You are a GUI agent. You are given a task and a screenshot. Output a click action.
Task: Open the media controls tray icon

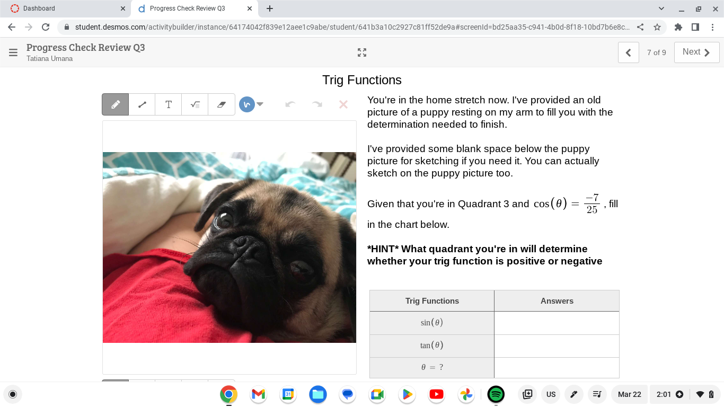[x=597, y=394]
